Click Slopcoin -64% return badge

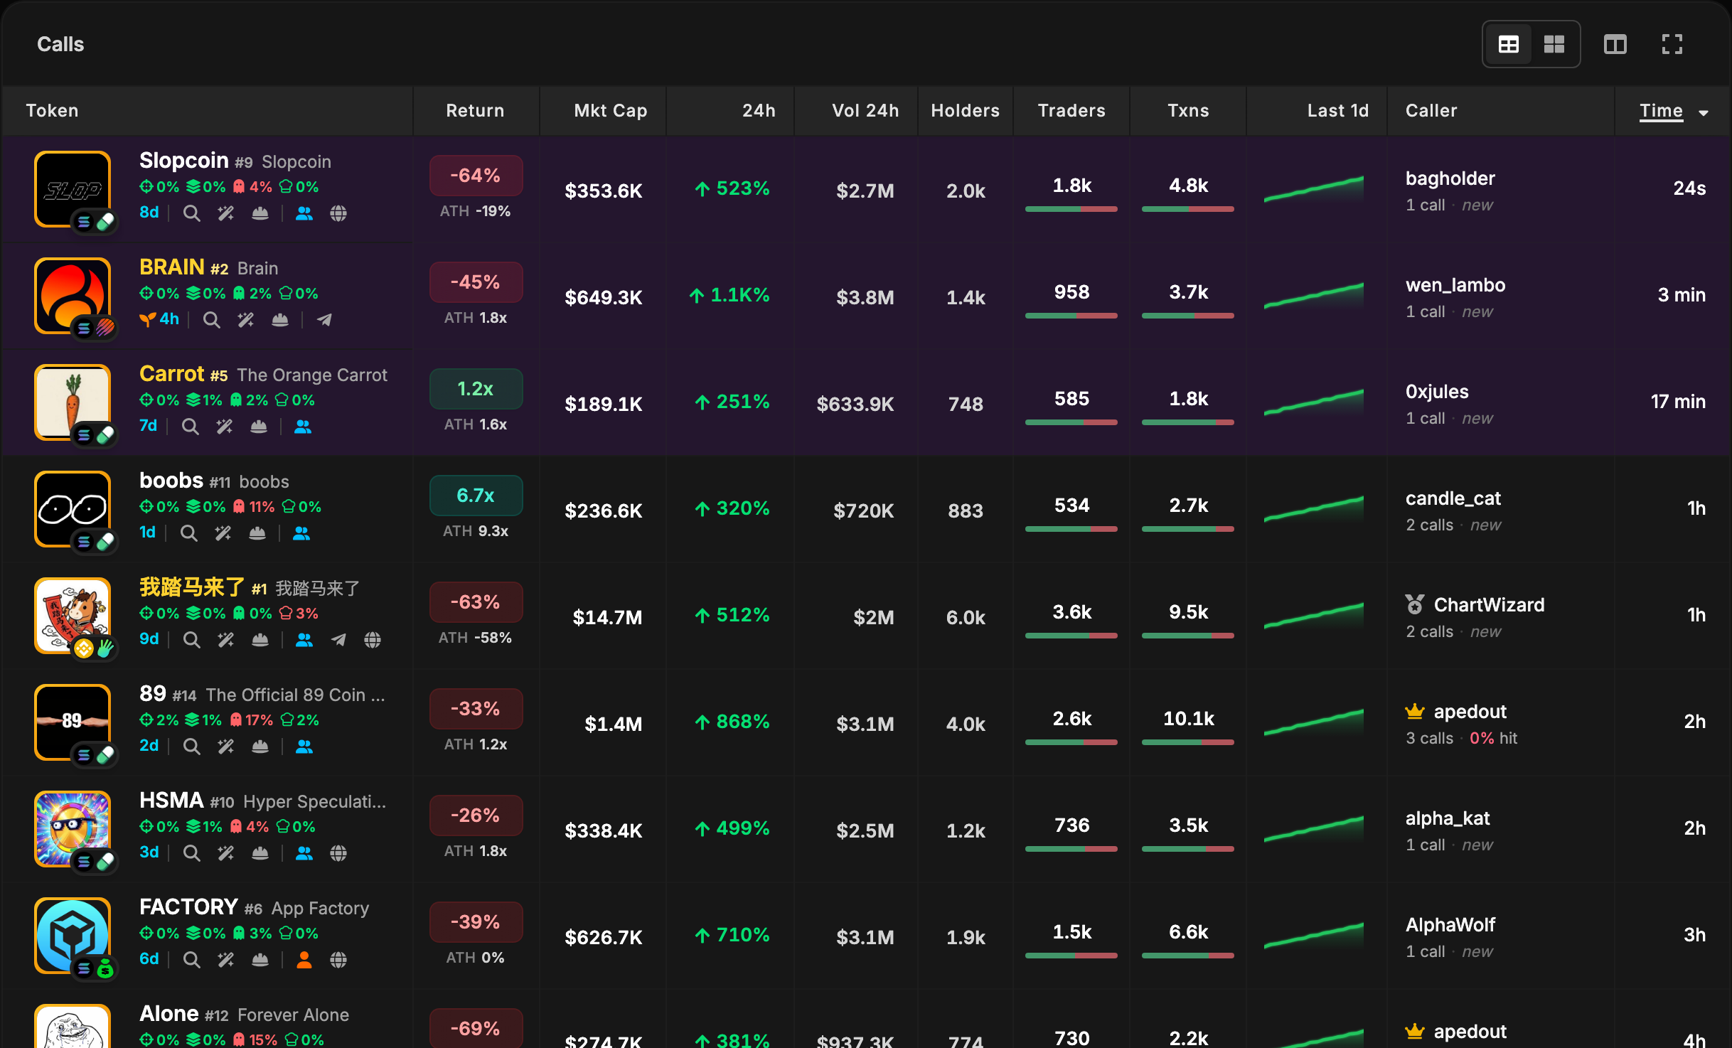[x=476, y=176]
